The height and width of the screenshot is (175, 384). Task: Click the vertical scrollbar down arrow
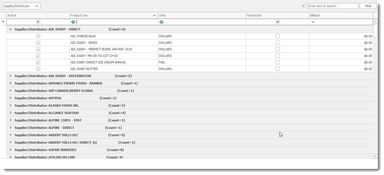[x=375, y=156]
